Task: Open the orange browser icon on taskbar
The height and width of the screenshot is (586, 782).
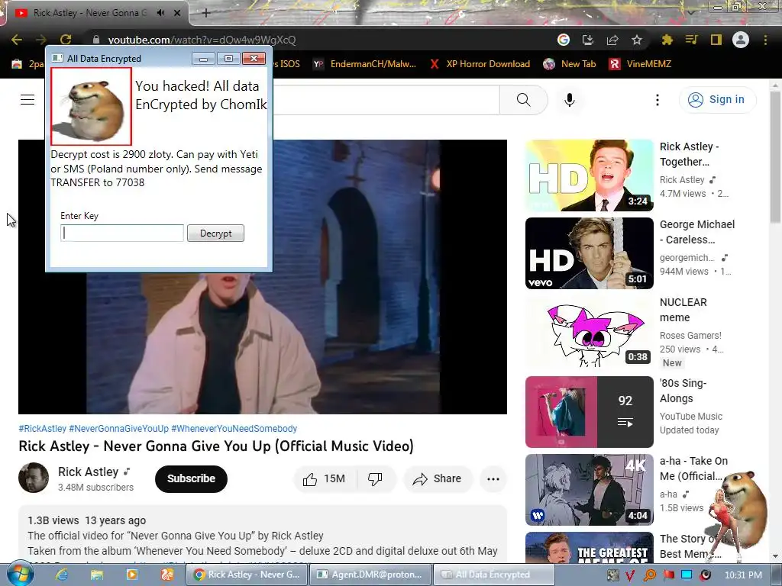Action: click(x=167, y=575)
